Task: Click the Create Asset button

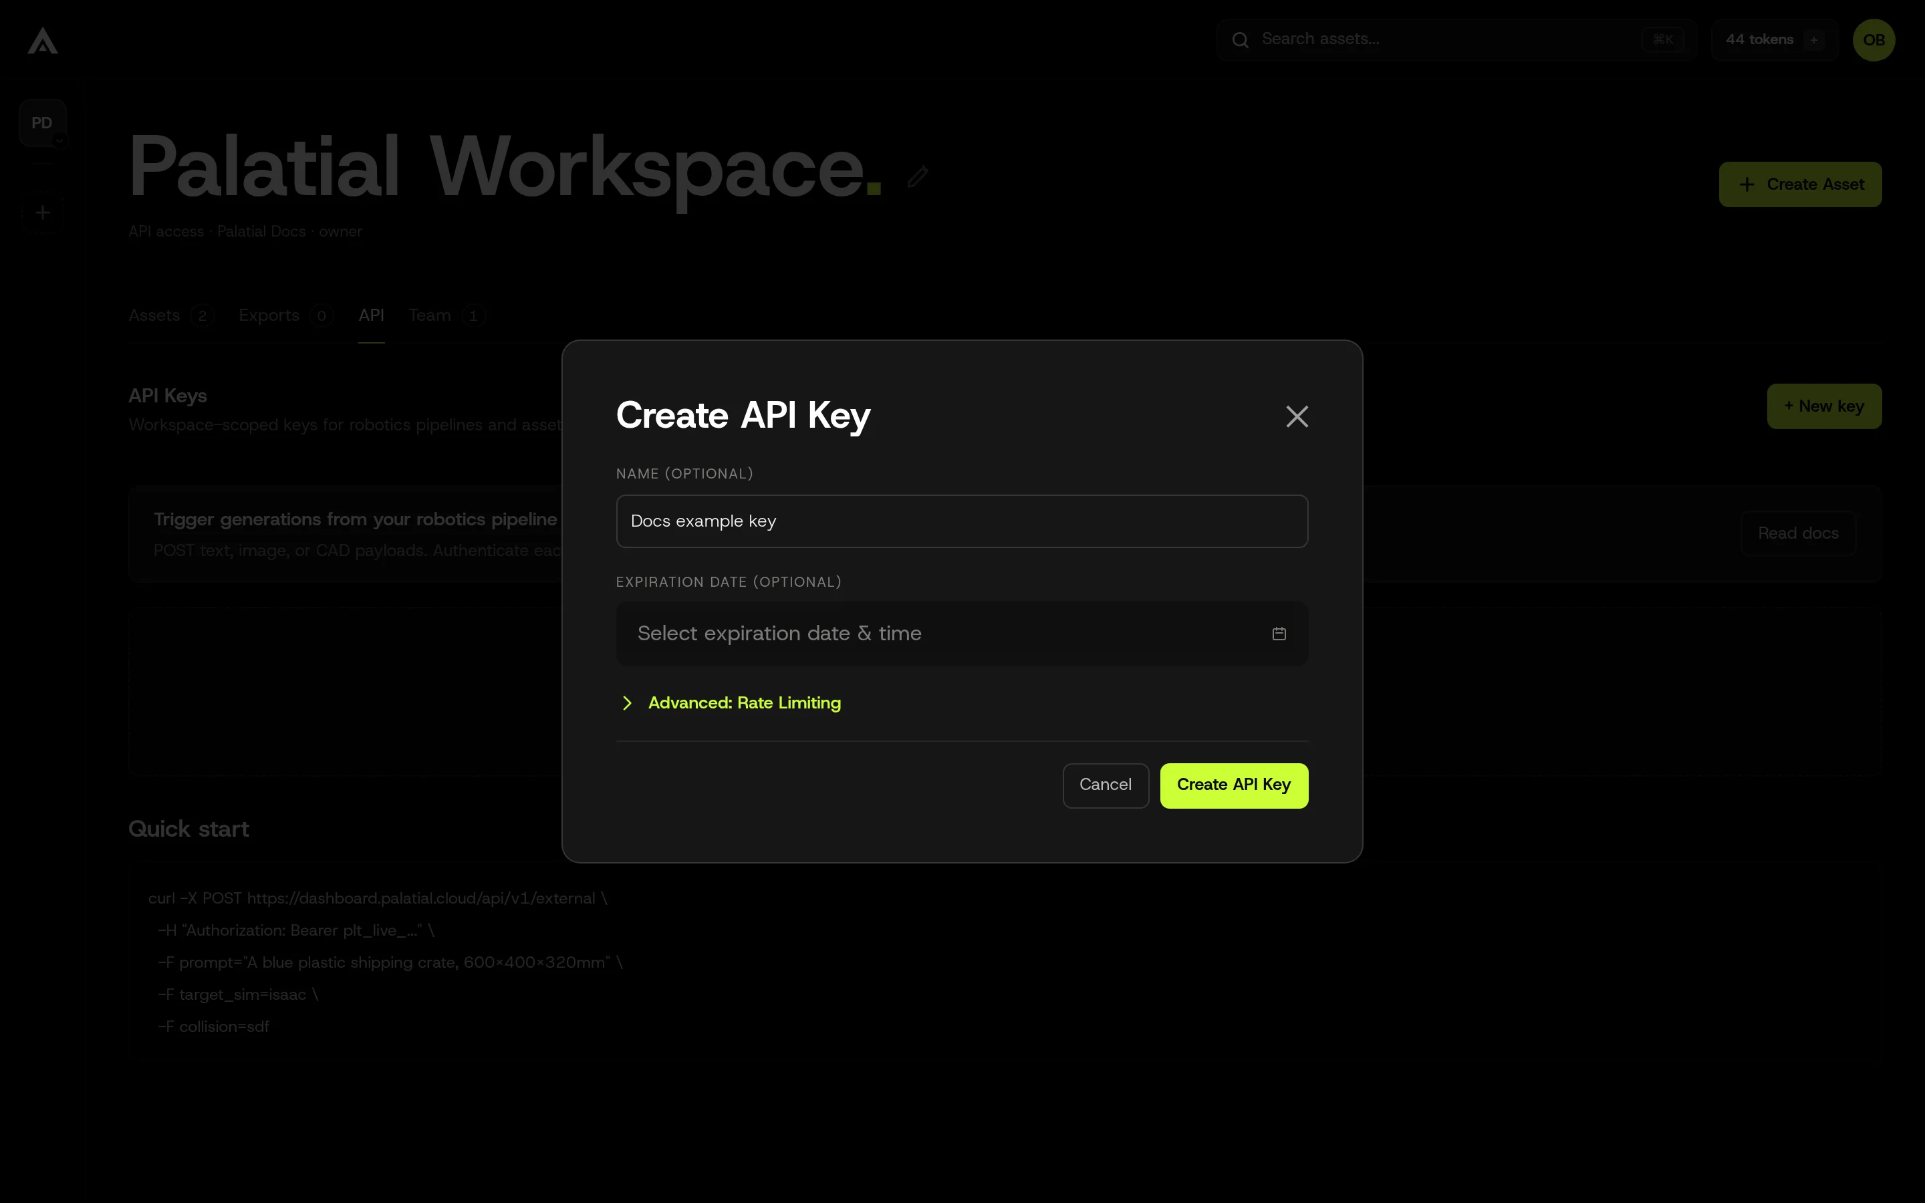Action: 1800,184
